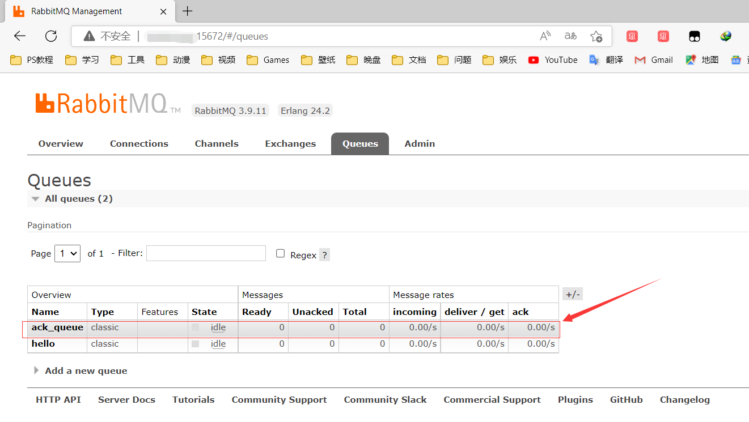Open the 地图 maps bookmark
This screenshot has height=422, width=749.
702,60
